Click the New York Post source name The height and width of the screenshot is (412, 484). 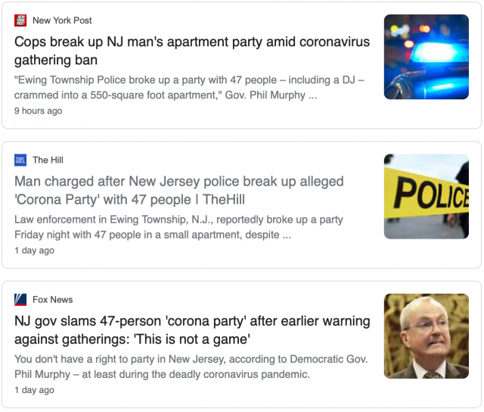(x=62, y=20)
